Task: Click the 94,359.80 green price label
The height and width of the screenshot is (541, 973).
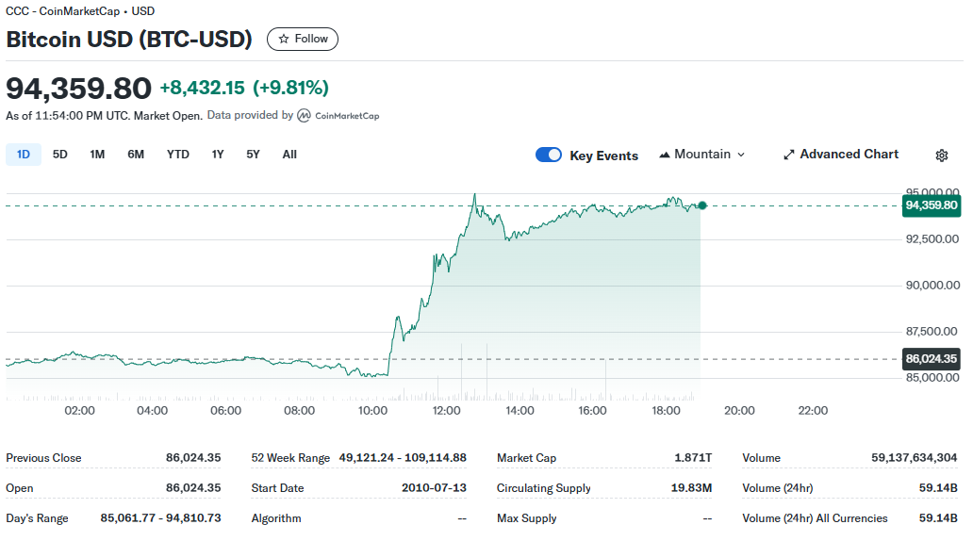Action: pos(932,205)
